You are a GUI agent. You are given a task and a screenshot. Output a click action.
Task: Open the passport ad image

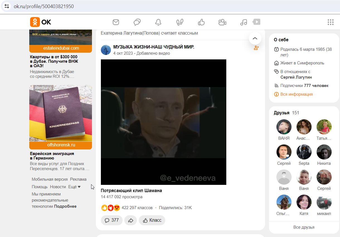[60, 113]
